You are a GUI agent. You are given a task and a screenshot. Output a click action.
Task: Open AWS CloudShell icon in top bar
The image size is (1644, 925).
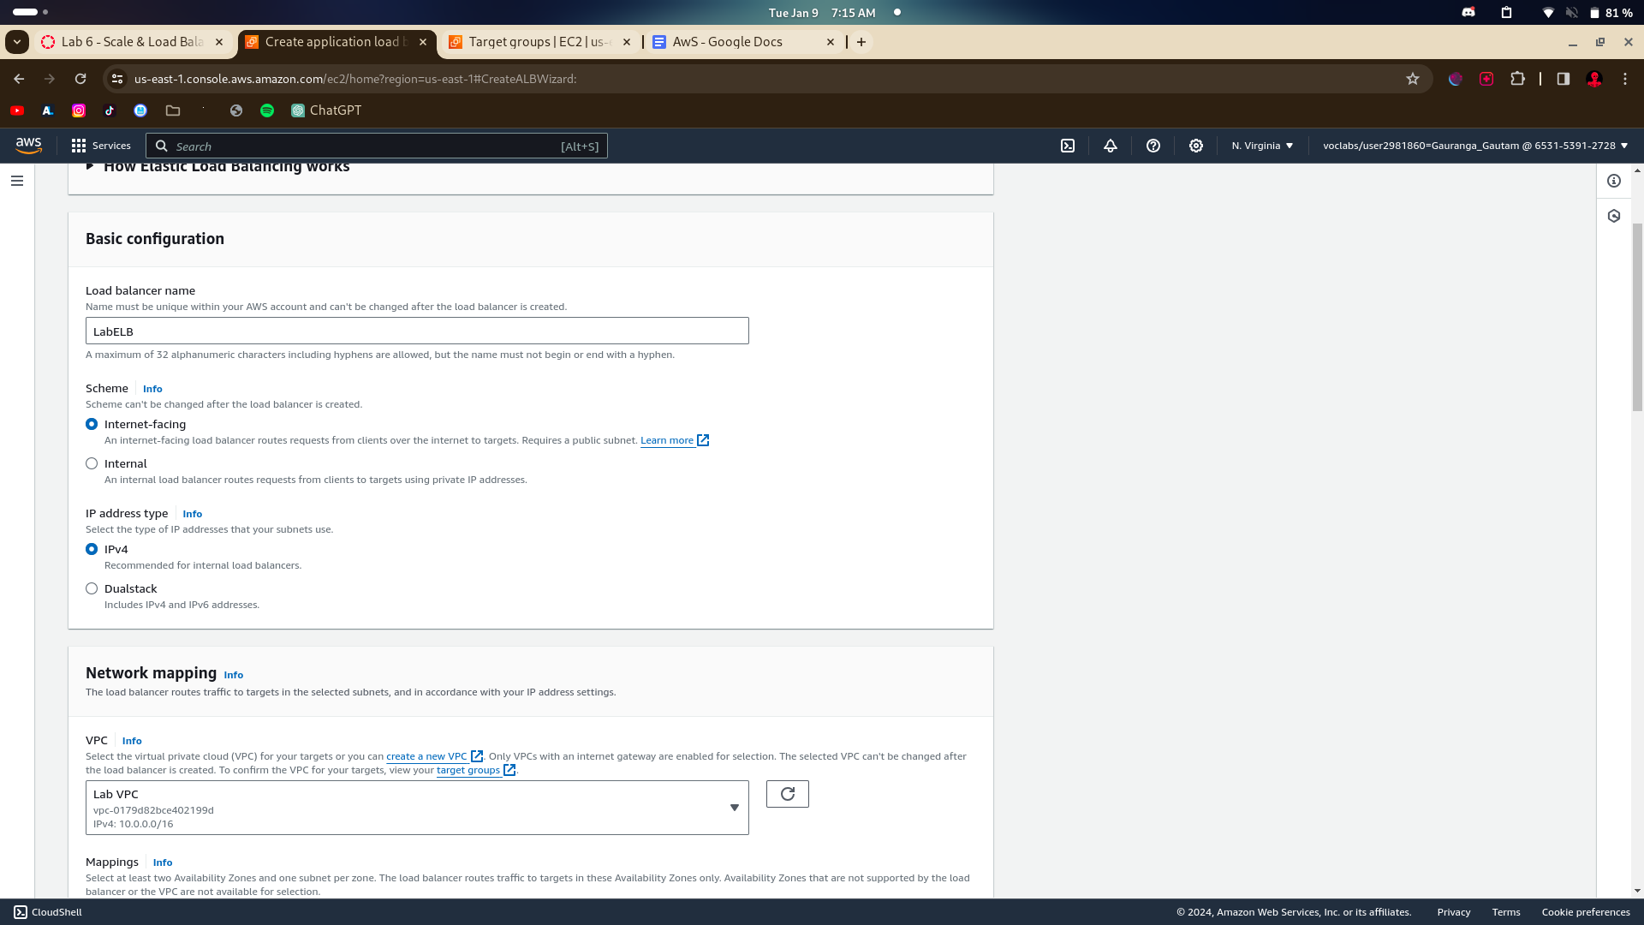coord(1068,146)
